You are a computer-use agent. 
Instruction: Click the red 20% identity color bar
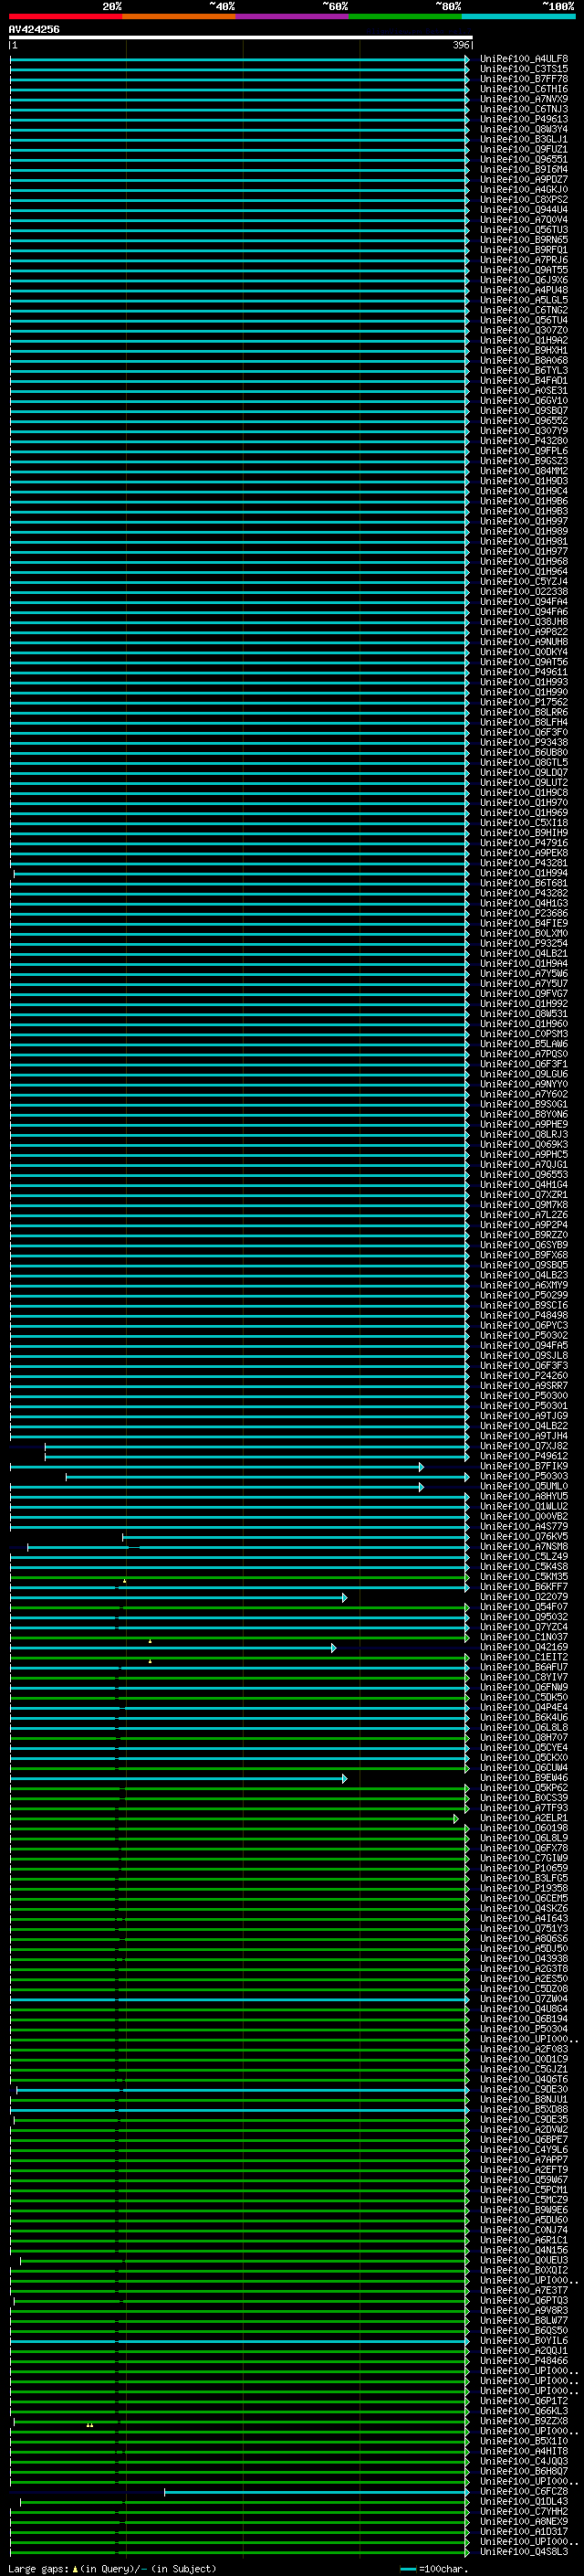pos(65,16)
